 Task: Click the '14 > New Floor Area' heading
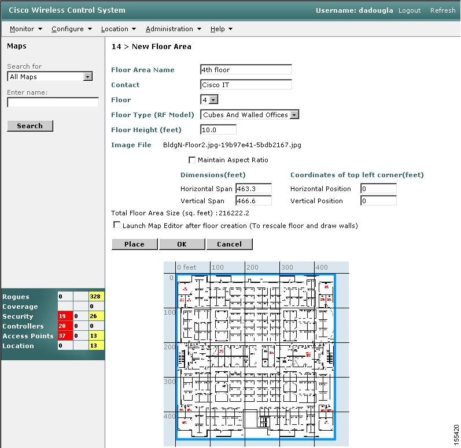152,47
